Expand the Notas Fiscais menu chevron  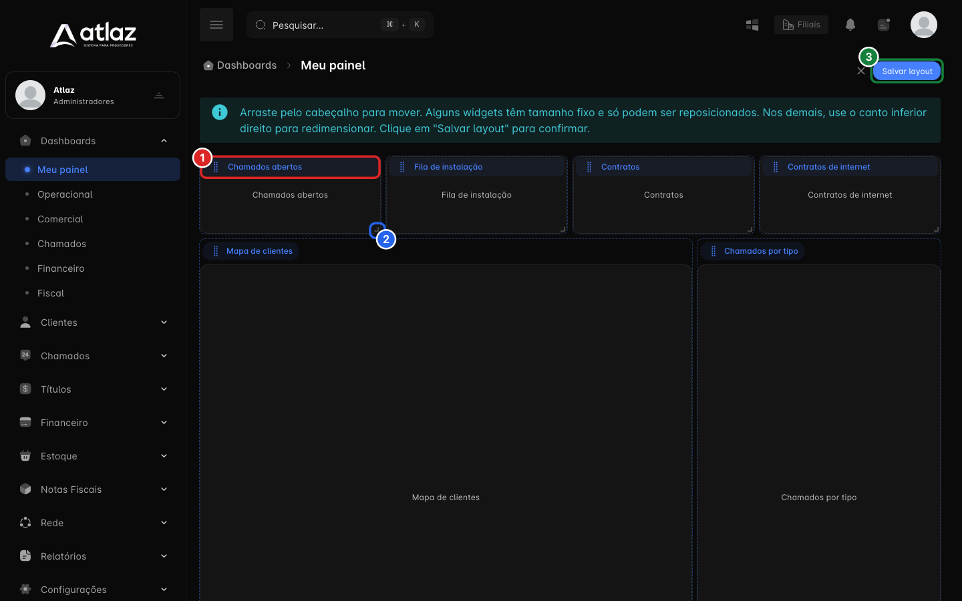click(x=164, y=489)
